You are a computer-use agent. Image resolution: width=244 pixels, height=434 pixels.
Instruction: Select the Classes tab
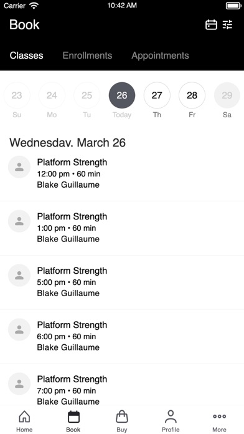(x=27, y=55)
